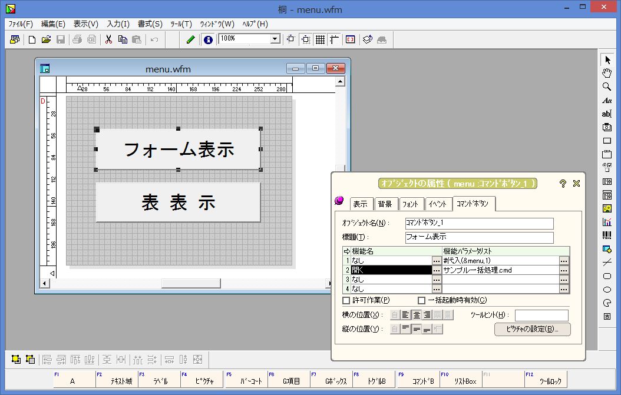
Task: Select the 背景 tab in the properties dialog
Action: coord(387,204)
